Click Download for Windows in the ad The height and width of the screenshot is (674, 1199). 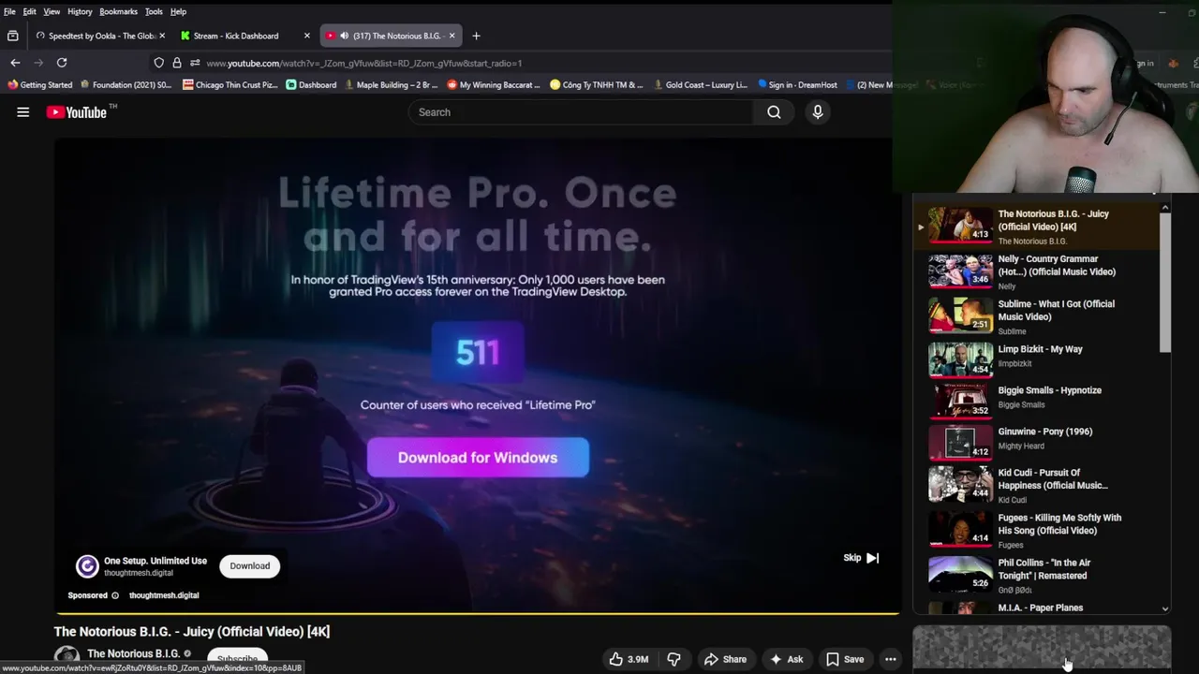point(478,458)
